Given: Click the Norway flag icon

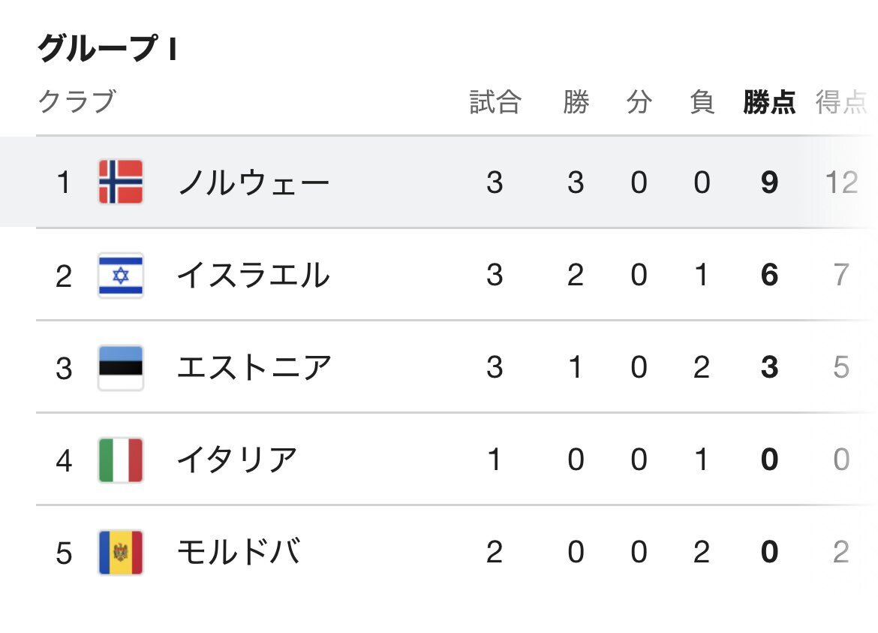Looking at the screenshot, I should tap(121, 182).
